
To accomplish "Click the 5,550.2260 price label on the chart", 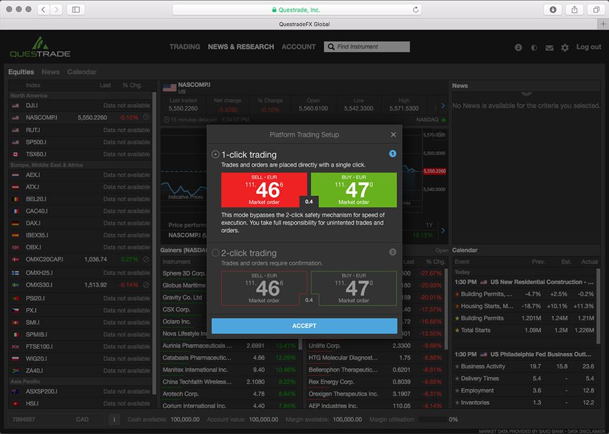I will (x=435, y=171).
